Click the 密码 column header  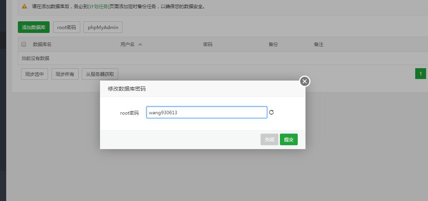pos(207,44)
